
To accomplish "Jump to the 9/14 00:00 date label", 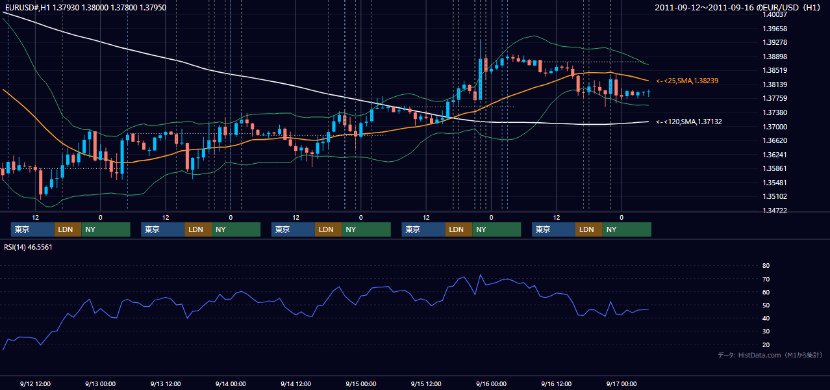I will [230, 383].
